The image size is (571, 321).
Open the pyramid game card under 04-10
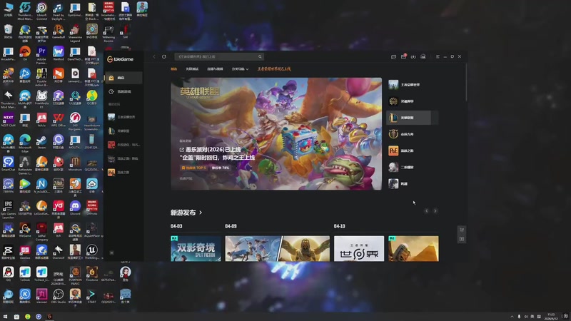point(414,248)
